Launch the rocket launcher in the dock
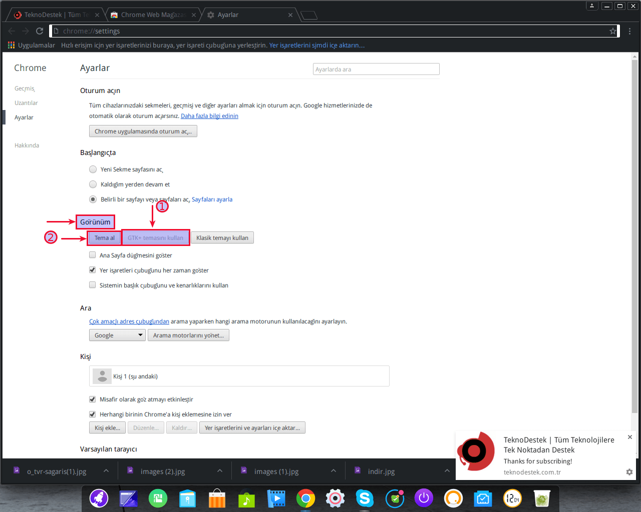Screen dimensions: 641x512 99,498
